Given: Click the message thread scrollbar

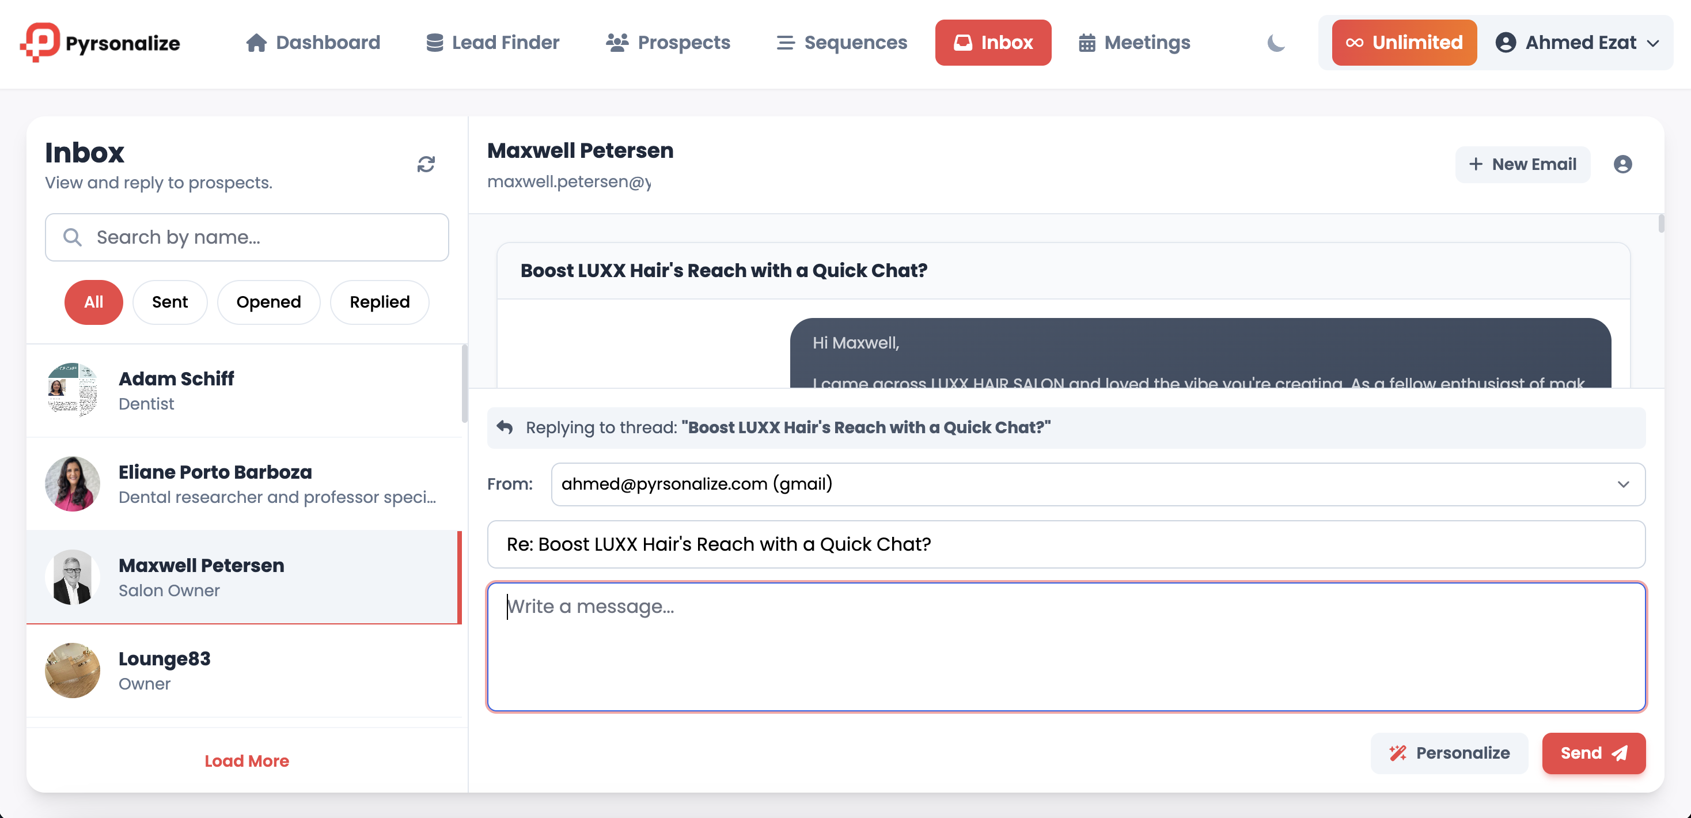Looking at the screenshot, I should 1661,225.
